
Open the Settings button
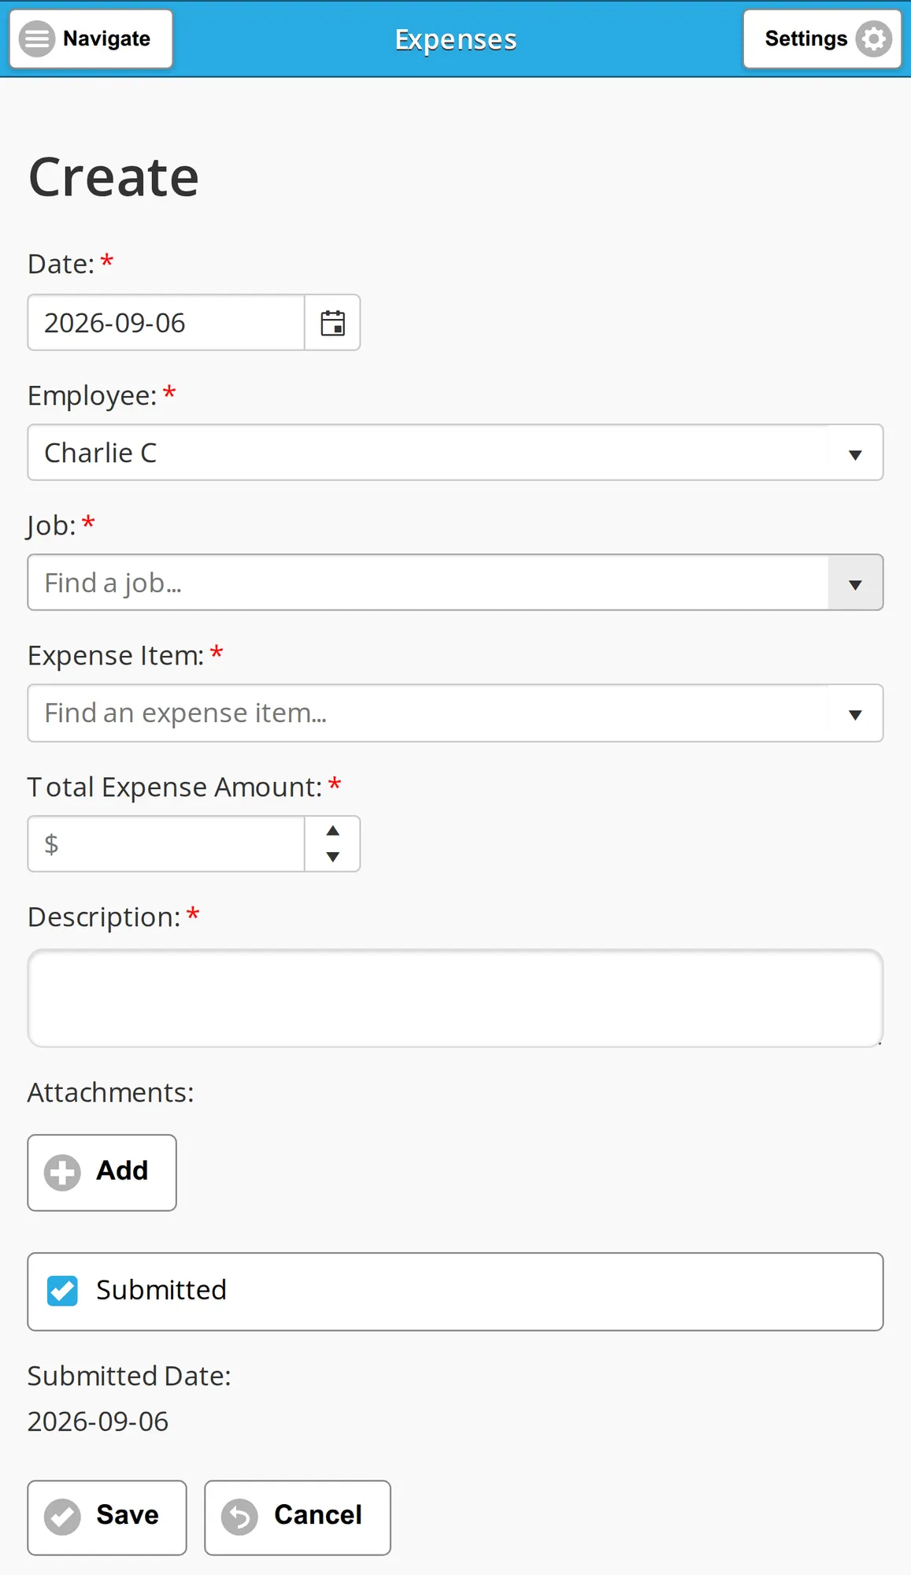pyautogui.click(x=822, y=39)
